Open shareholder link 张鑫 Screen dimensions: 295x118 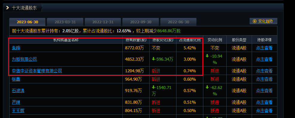(16, 79)
